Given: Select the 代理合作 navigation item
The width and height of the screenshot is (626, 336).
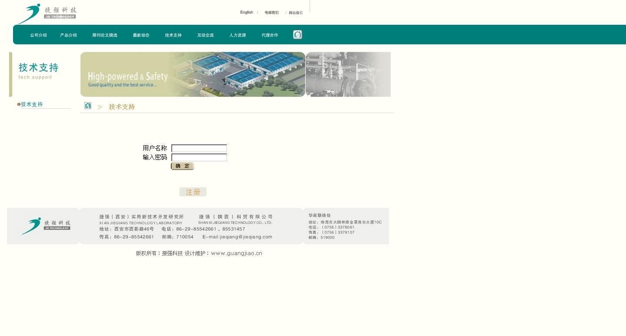Looking at the screenshot, I should pyautogui.click(x=270, y=35).
